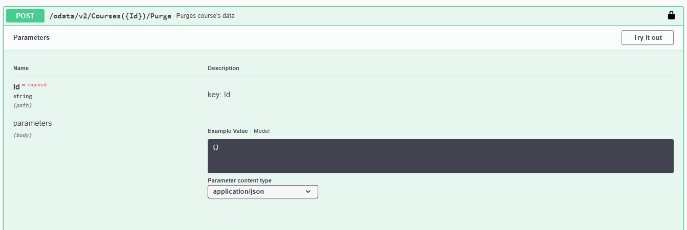Click the dark example value code block
This screenshot has width=687, height=230.
pos(440,156)
